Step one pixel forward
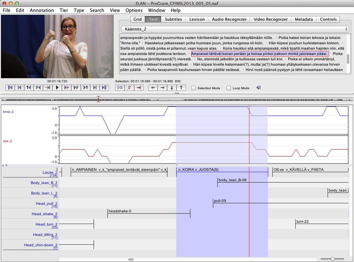Screen dimensions: 354x262 point(66,87)
